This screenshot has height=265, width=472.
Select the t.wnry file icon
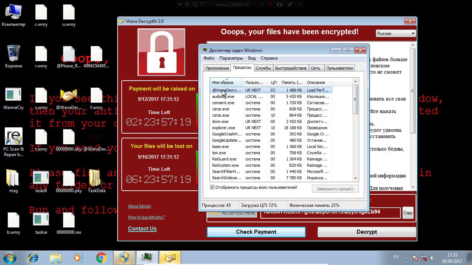point(41,140)
